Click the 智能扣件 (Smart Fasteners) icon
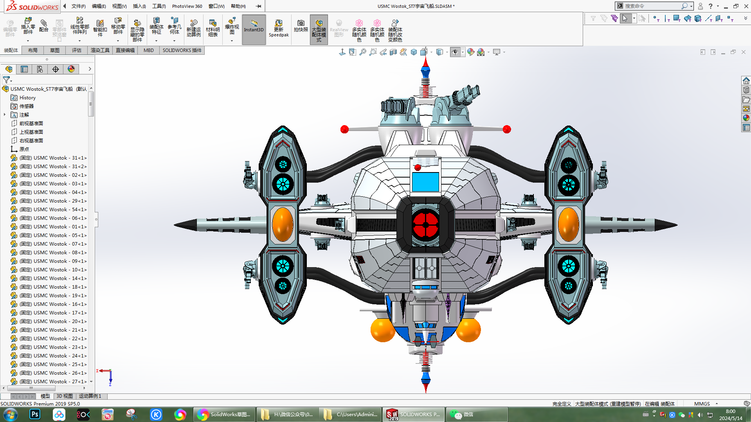 click(x=100, y=28)
